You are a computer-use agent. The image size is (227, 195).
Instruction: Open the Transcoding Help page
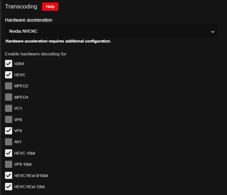[50, 7]
